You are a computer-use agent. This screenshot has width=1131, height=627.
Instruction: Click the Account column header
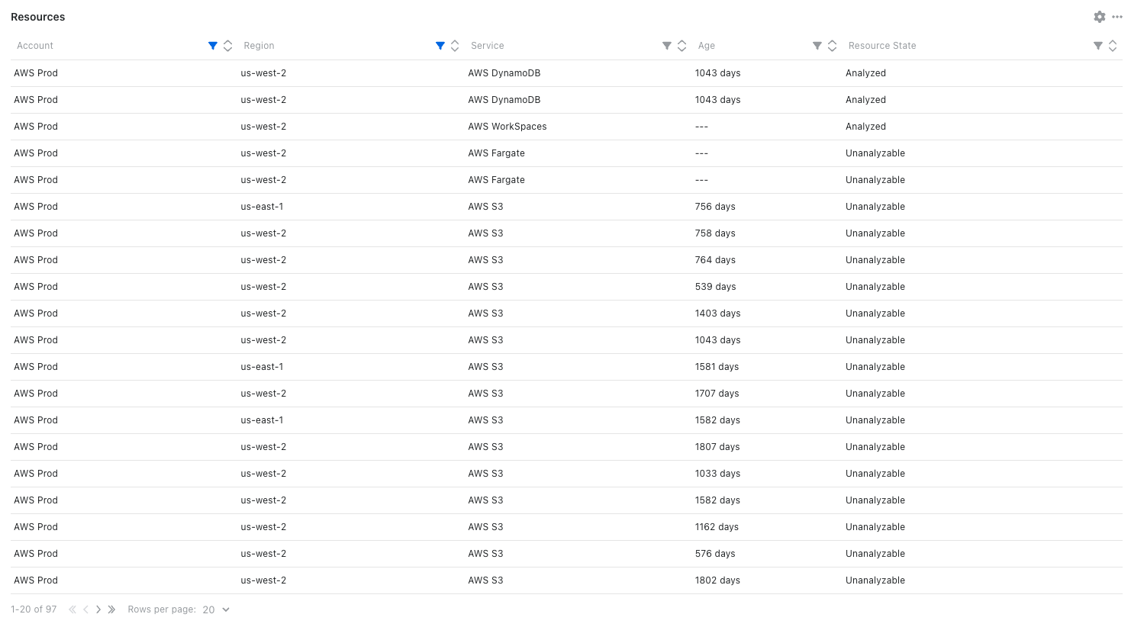point(35,46)
